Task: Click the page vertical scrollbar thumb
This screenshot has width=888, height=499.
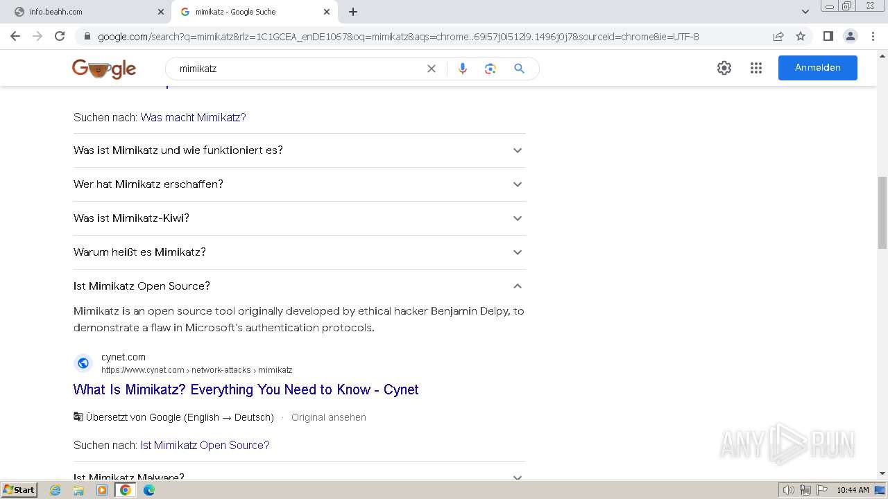Action: 882,213
